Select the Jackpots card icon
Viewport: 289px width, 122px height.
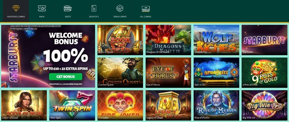click(94, 8)
